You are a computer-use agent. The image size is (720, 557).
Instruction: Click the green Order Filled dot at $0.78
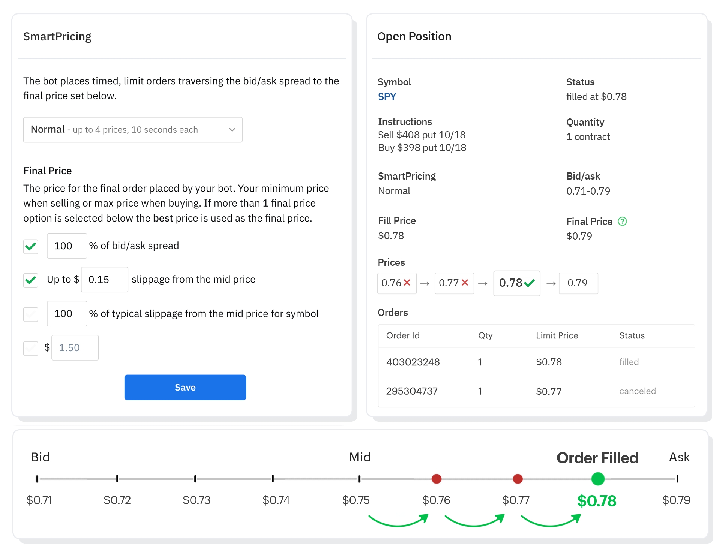point(598,479)
